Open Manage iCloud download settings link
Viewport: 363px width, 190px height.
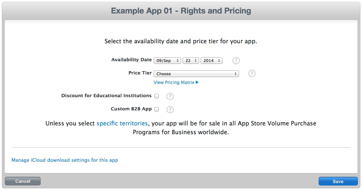(65, 160)
